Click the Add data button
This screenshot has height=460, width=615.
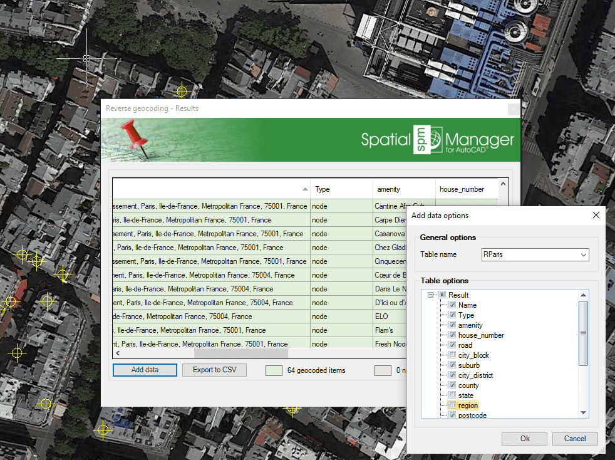(x=145, y=370)
